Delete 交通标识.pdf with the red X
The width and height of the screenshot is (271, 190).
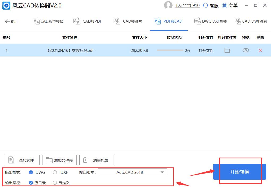[260, 50]
